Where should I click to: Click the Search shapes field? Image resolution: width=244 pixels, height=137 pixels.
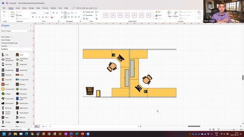point(14,31)
